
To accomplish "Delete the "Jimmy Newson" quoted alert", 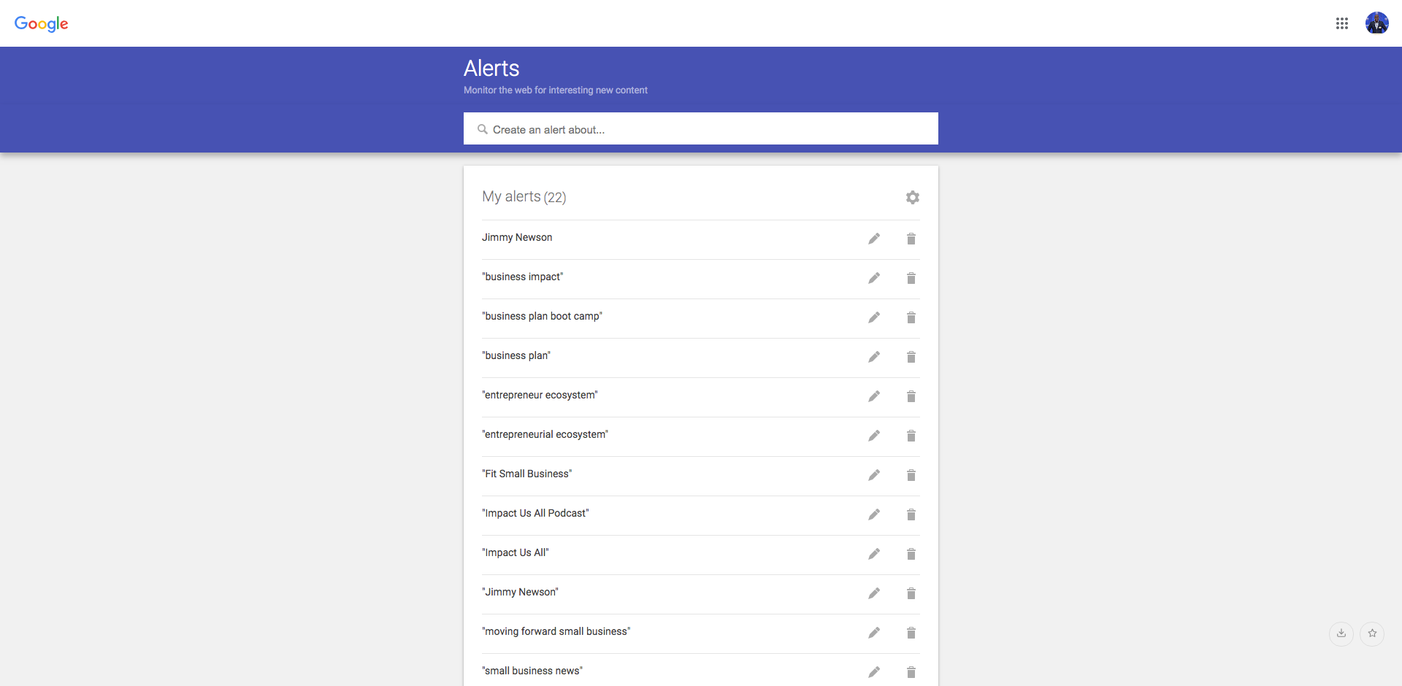I will point(911,593).
